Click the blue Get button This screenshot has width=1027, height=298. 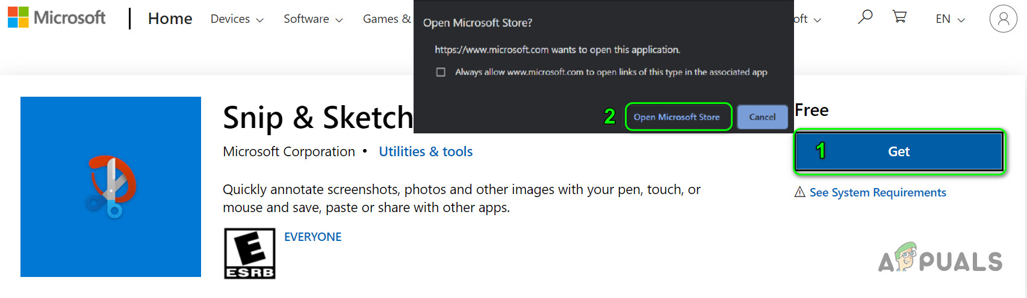899,151
